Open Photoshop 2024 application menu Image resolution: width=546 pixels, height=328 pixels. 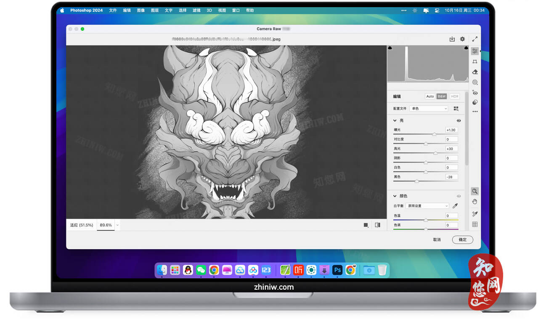(x=86, y=11)
